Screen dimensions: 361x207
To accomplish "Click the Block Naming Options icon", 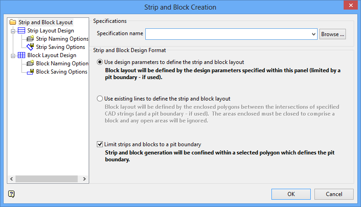I will coord(31,64).
